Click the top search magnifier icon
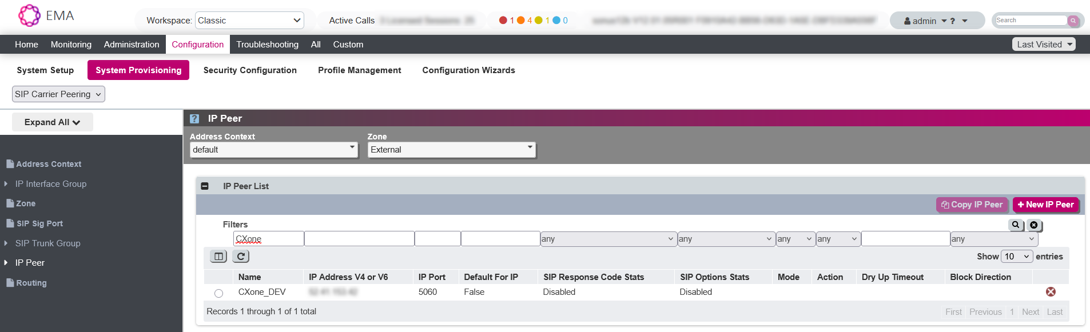The image size is (1090, 332). pos(1073,21)
